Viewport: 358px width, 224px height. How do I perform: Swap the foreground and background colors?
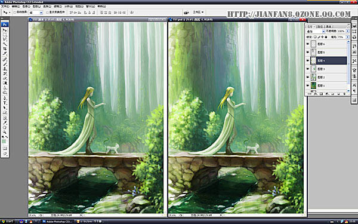pyautogui.click(x=7, y=137)
